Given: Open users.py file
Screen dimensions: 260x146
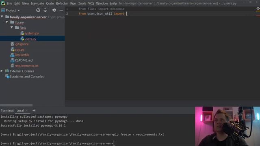Looking at the screenshot, I should tap(30, 39).
